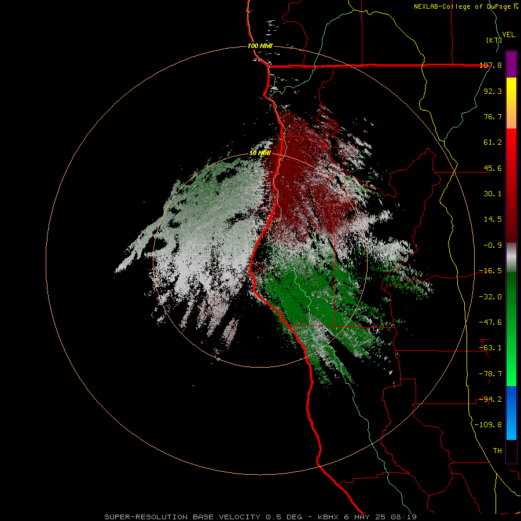Click the 100 NMI range ring label
The width and height of the screenshot is (521, 521).
tap(260, 46)
